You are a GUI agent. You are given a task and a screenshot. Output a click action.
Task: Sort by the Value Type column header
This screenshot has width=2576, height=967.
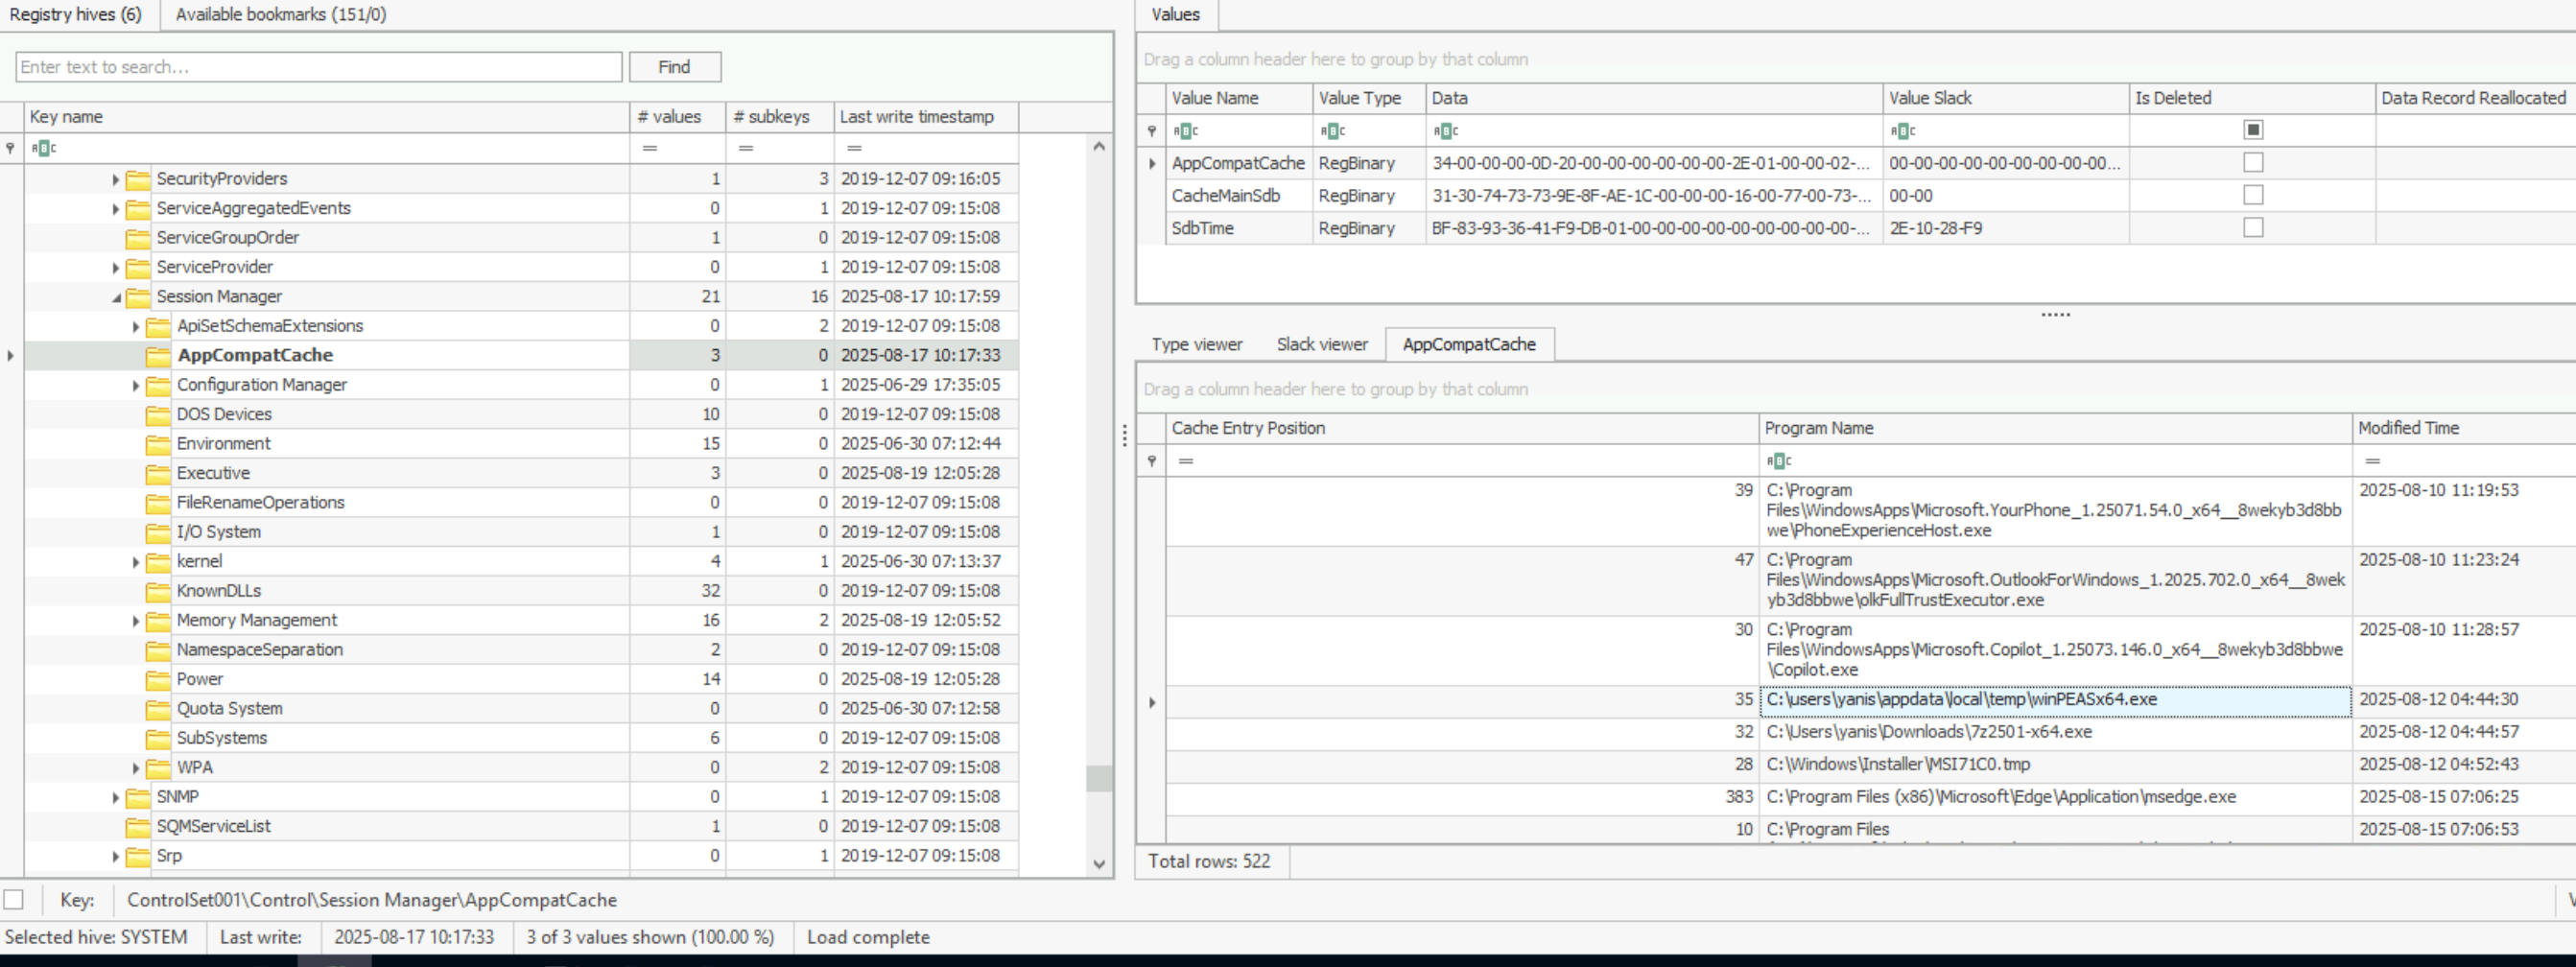1369,98
